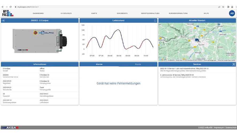
Task: Click the Google logo on the map
Action: (163, 60)
